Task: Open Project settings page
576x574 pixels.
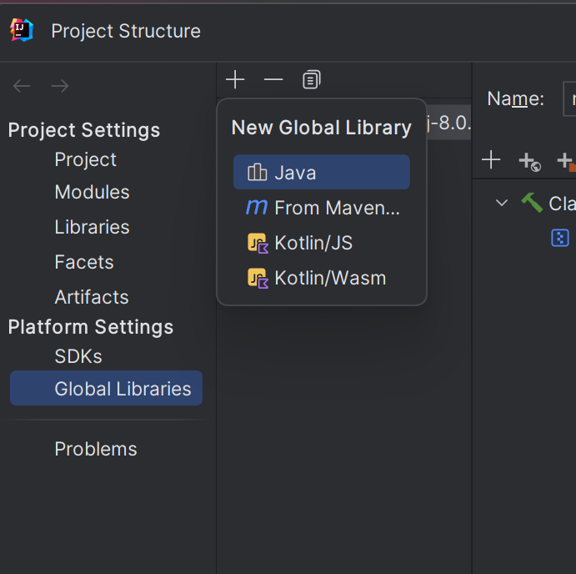Action: (85, 159)
